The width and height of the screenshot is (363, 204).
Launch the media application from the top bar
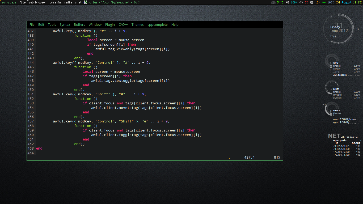[68, 2]
